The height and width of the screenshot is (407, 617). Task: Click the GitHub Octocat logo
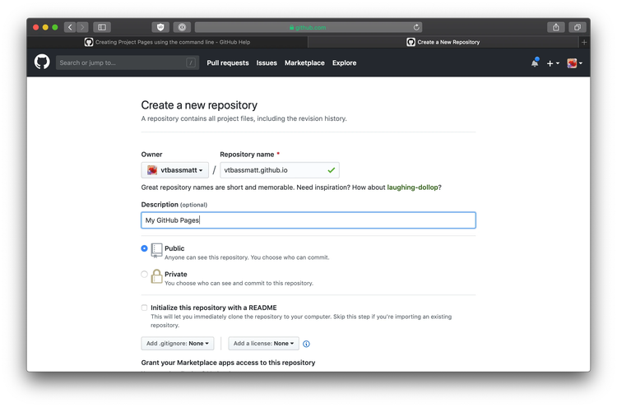click(x=42, y=62)
